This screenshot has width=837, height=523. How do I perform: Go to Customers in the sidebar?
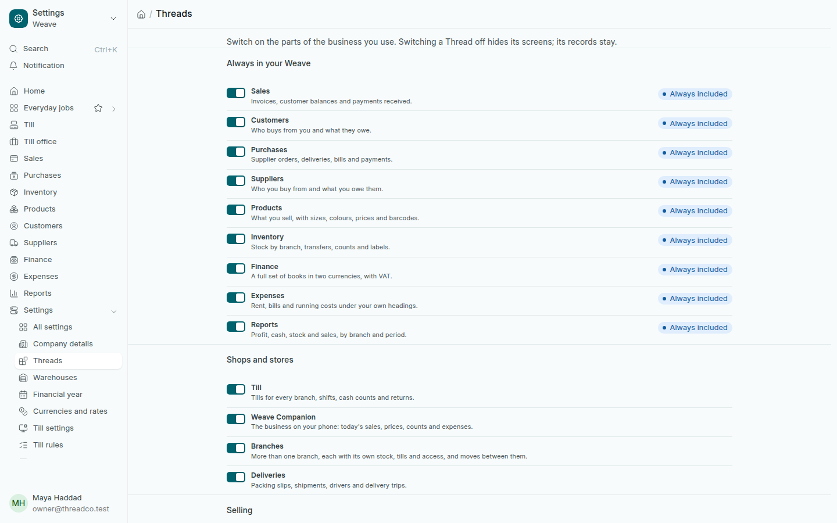click(64, 226)
